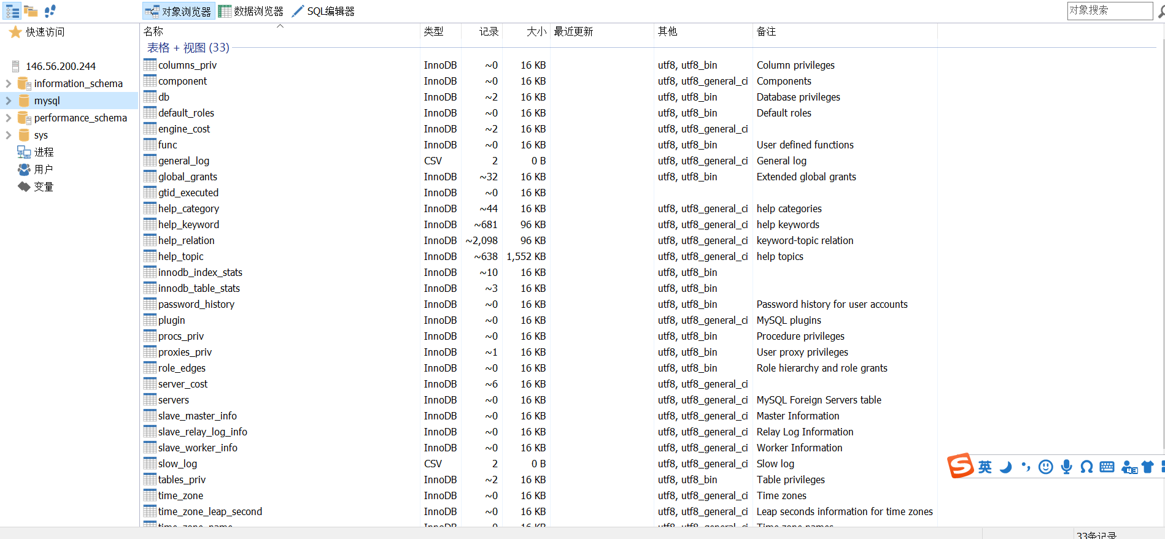Open Sogou omega symbols icon
This screenshot has width=1165, height=539.
(x=1086, y=467)
